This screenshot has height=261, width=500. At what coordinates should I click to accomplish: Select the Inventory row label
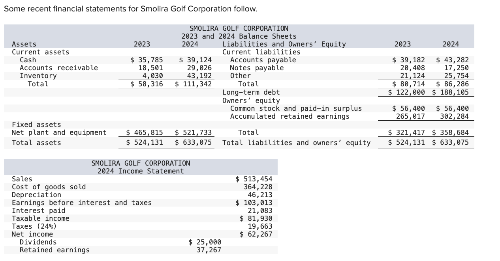coord(36,76)
